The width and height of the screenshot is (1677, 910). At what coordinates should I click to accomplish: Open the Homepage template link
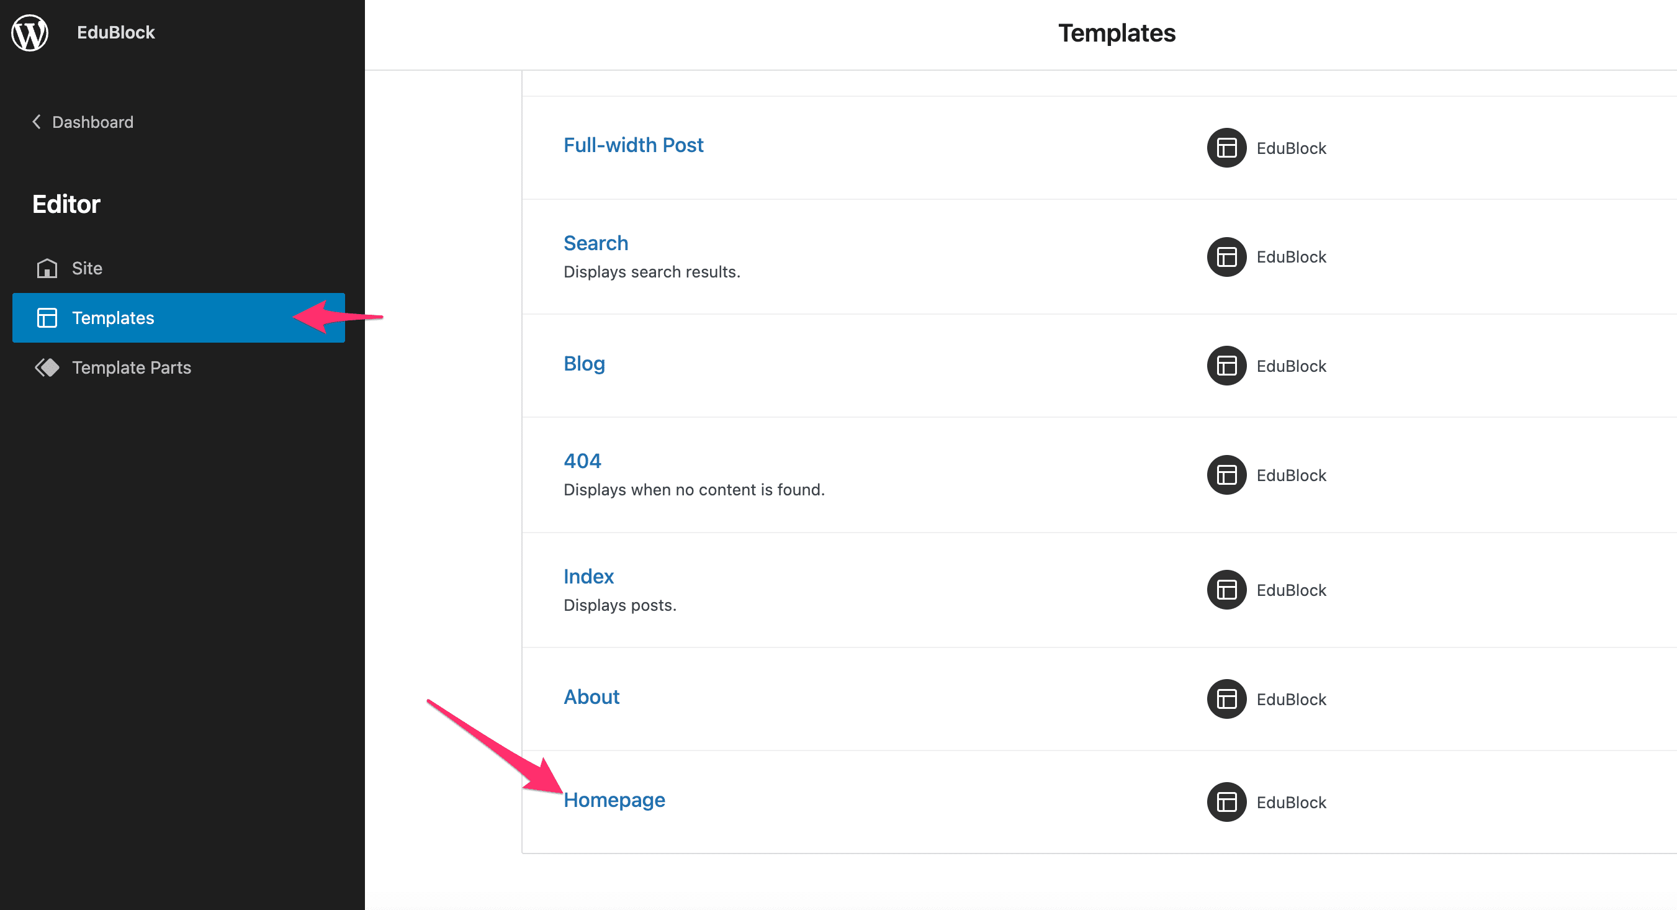pos(614,800)
